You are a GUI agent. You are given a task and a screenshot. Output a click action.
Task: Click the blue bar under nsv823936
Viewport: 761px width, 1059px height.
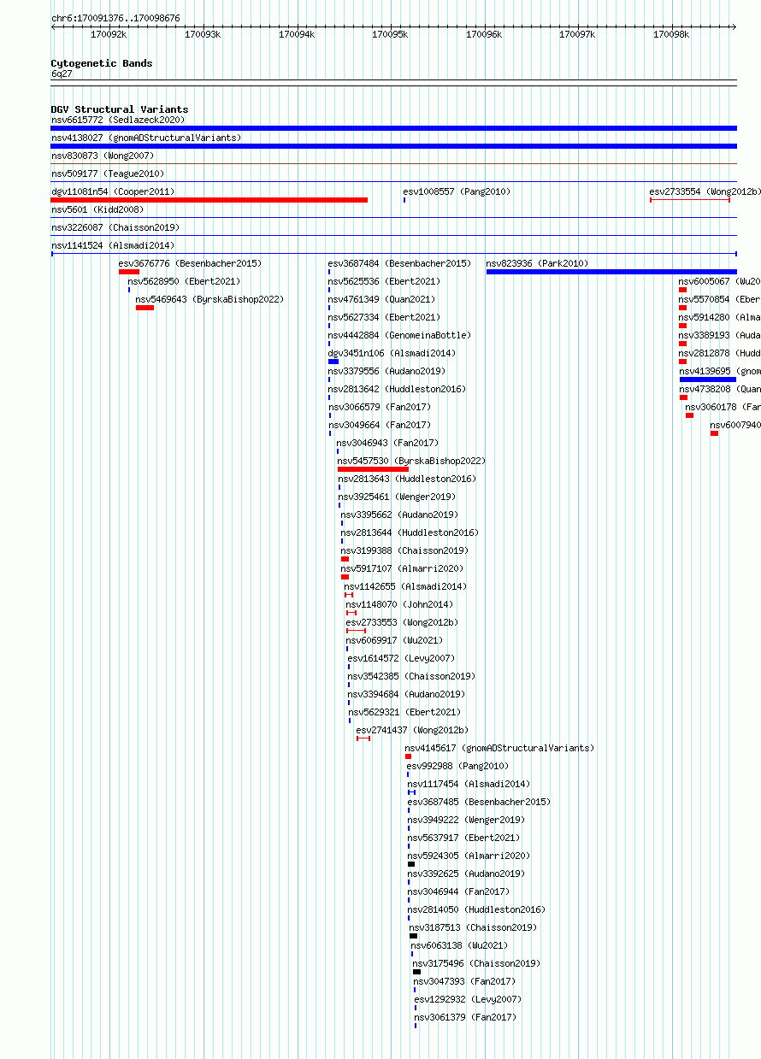(x=611, y=272)
